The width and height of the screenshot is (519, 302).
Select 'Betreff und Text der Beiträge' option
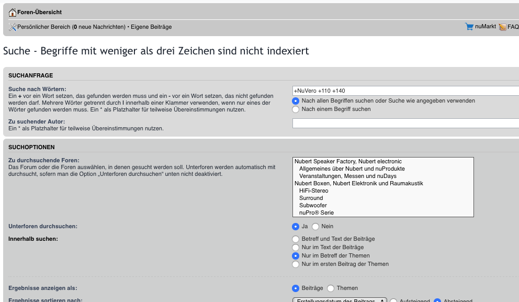pos(296,239)
